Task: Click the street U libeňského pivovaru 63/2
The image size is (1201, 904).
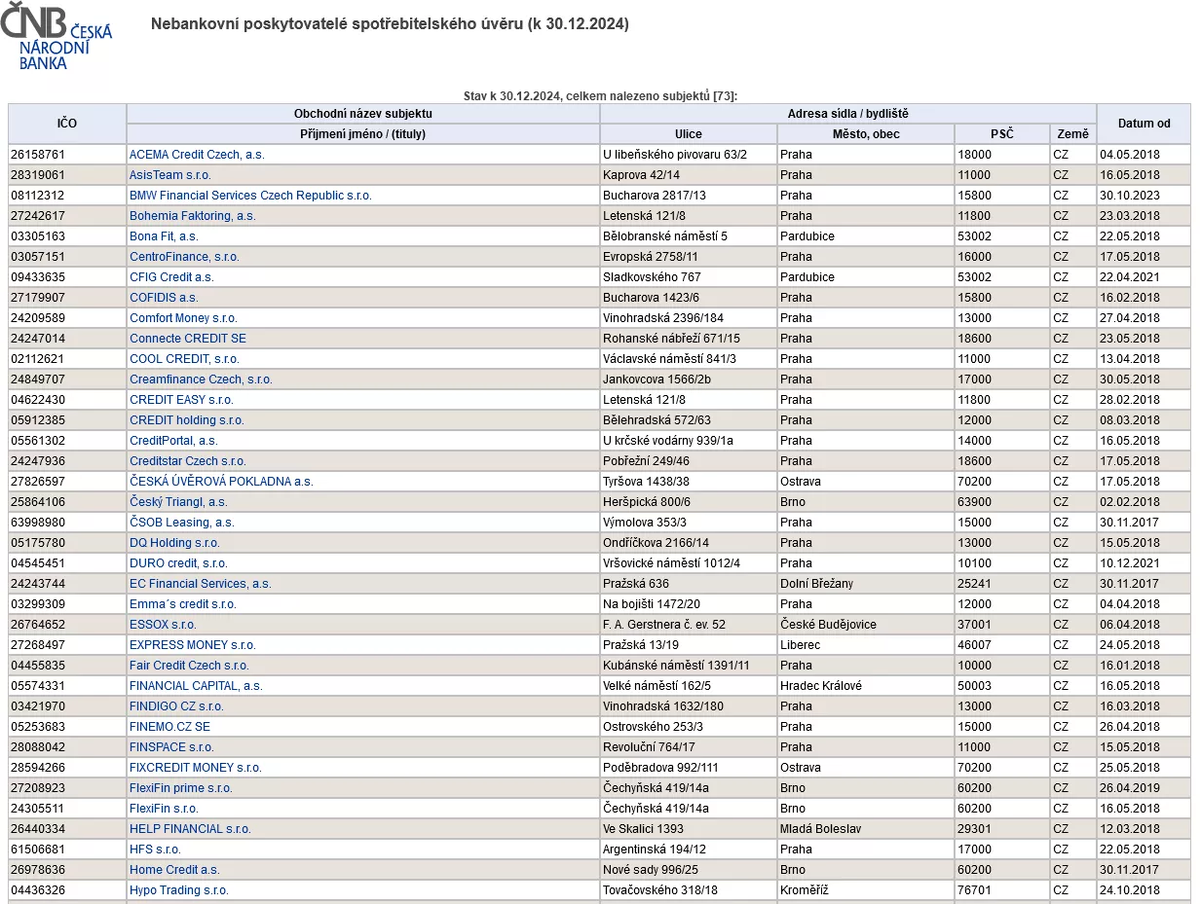Action: tap(675, 155)
